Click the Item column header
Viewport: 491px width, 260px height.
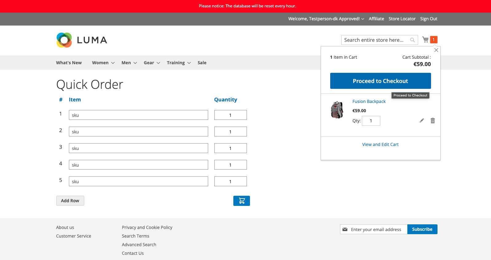[75, 100]
